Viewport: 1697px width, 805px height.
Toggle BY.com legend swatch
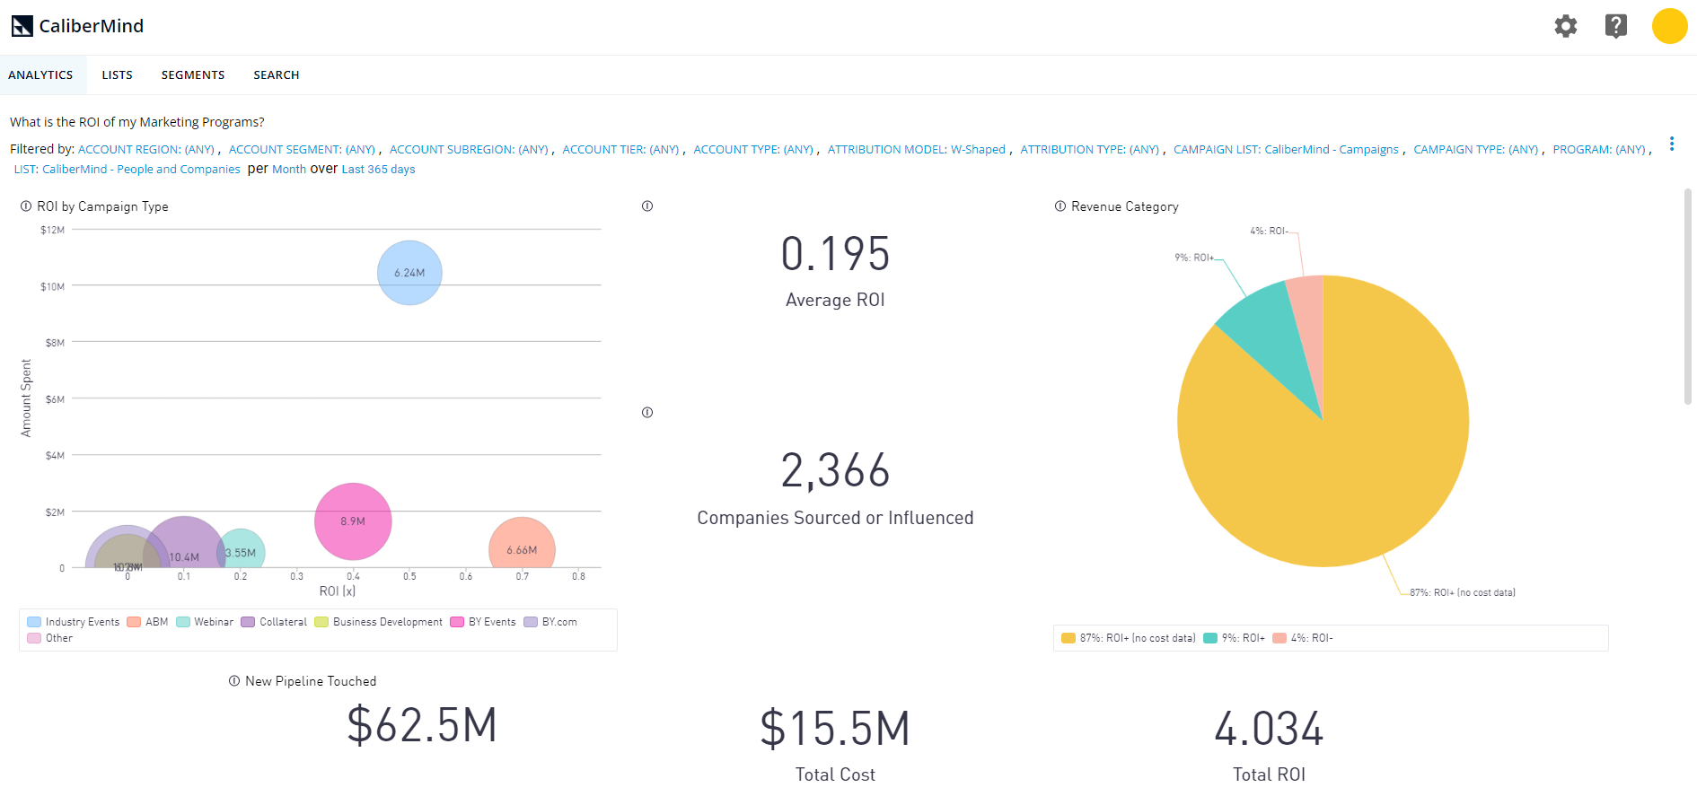coord(531,622)
